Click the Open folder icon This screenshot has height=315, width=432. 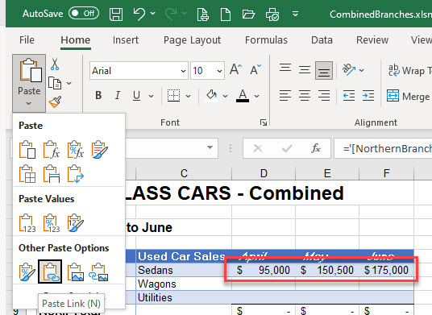point(248,14)
